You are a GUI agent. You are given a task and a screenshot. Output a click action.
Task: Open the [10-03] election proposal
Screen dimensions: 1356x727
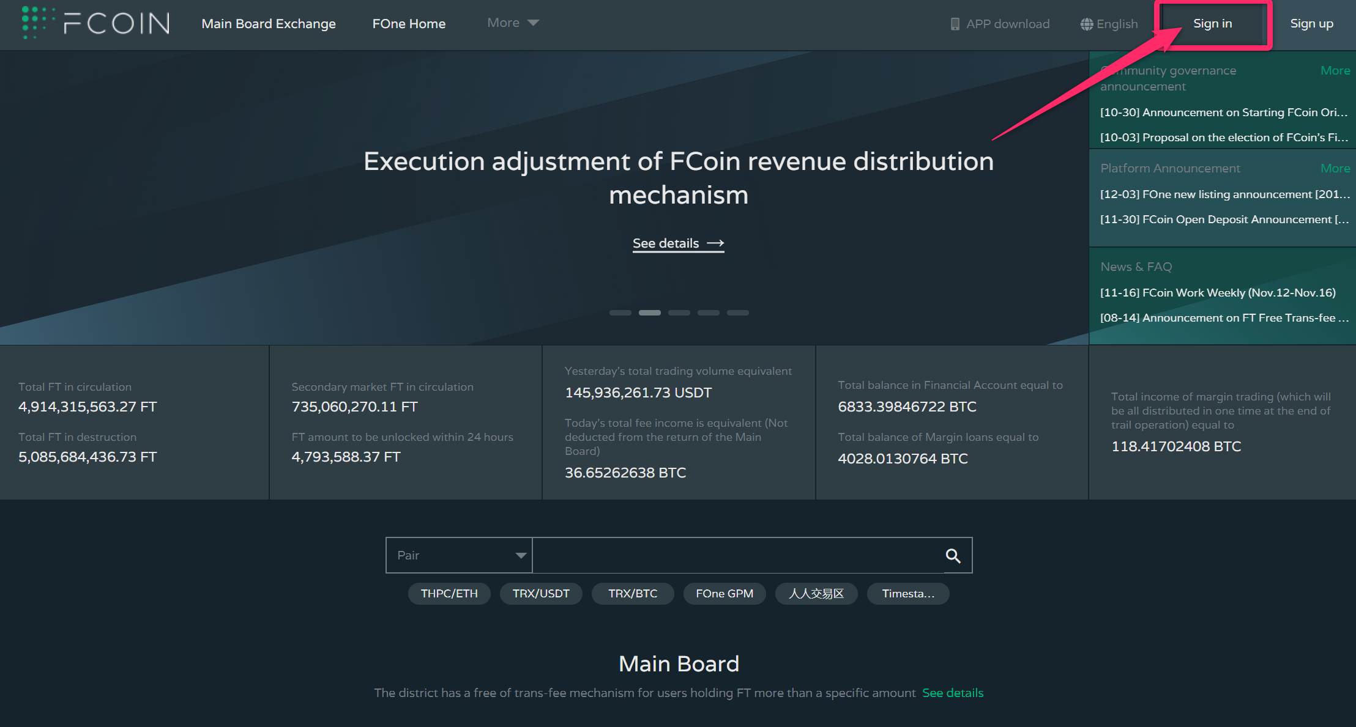1224,138
